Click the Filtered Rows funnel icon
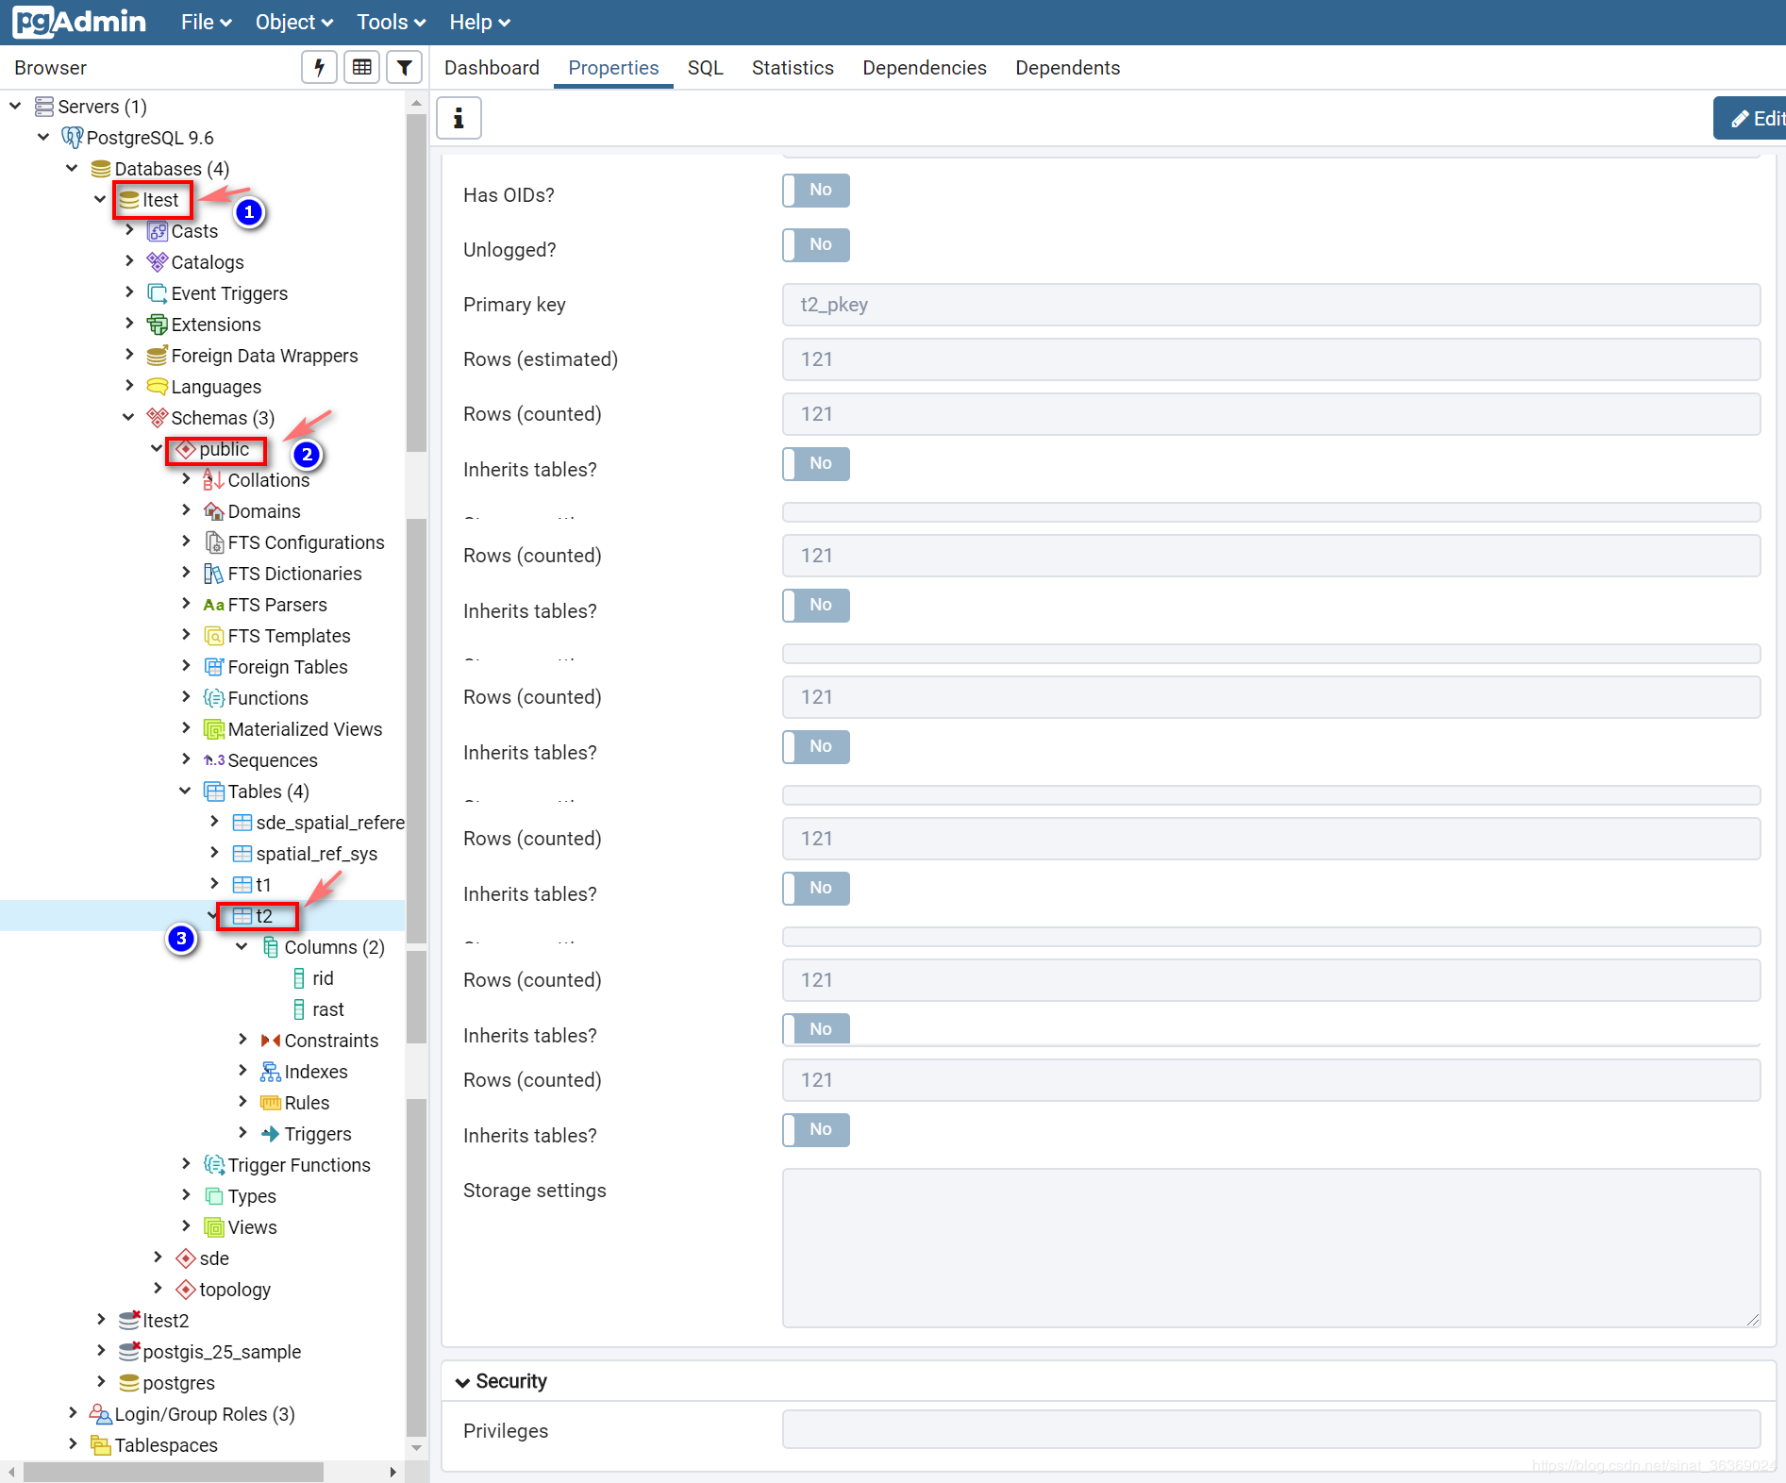 click(404, 67)
